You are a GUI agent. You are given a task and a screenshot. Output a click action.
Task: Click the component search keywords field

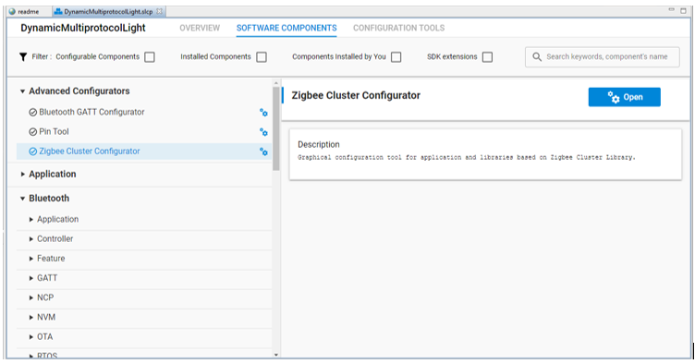pyautogui.click(x=602, y=57)
